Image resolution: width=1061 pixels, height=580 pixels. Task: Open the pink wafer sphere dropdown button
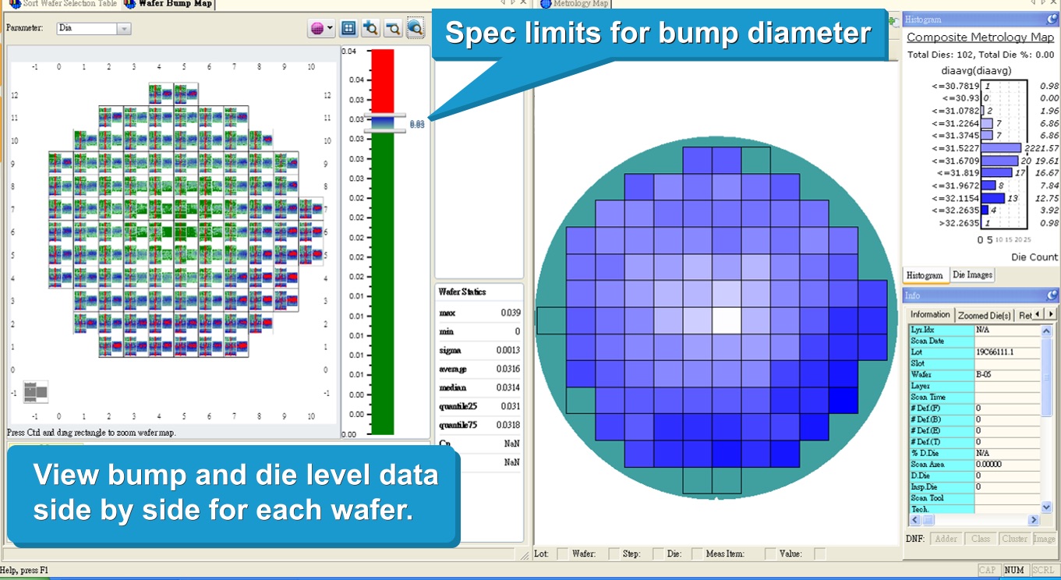(321, 29)
